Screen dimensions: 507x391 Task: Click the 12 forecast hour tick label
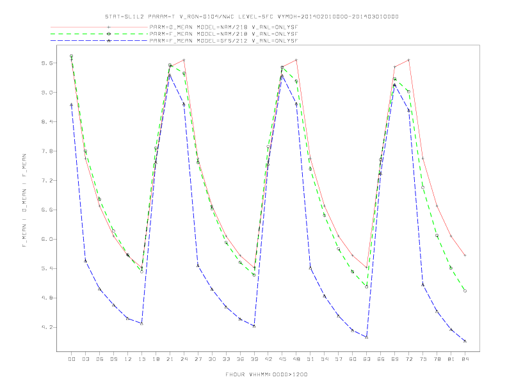(x=128, y=359)
